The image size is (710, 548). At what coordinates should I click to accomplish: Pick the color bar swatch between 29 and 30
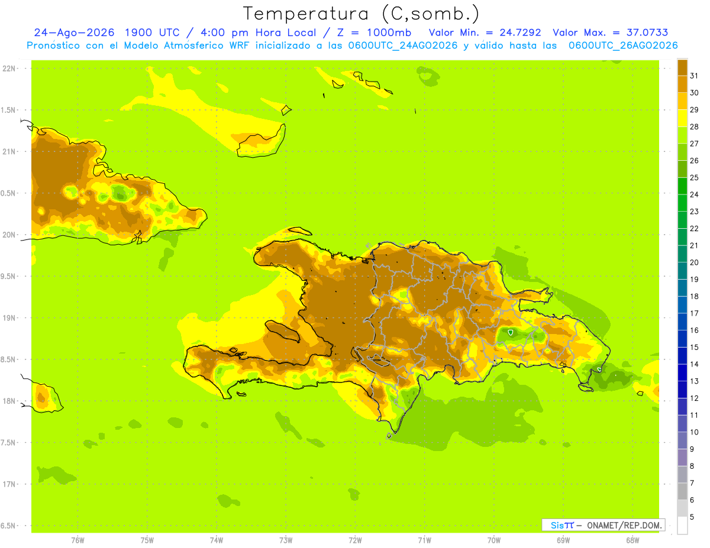[x=682, y=101]
